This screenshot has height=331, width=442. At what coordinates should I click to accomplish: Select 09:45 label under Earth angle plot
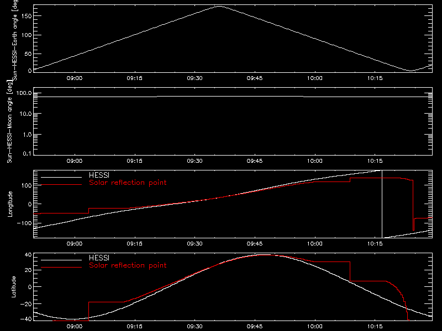click(255, 78)
